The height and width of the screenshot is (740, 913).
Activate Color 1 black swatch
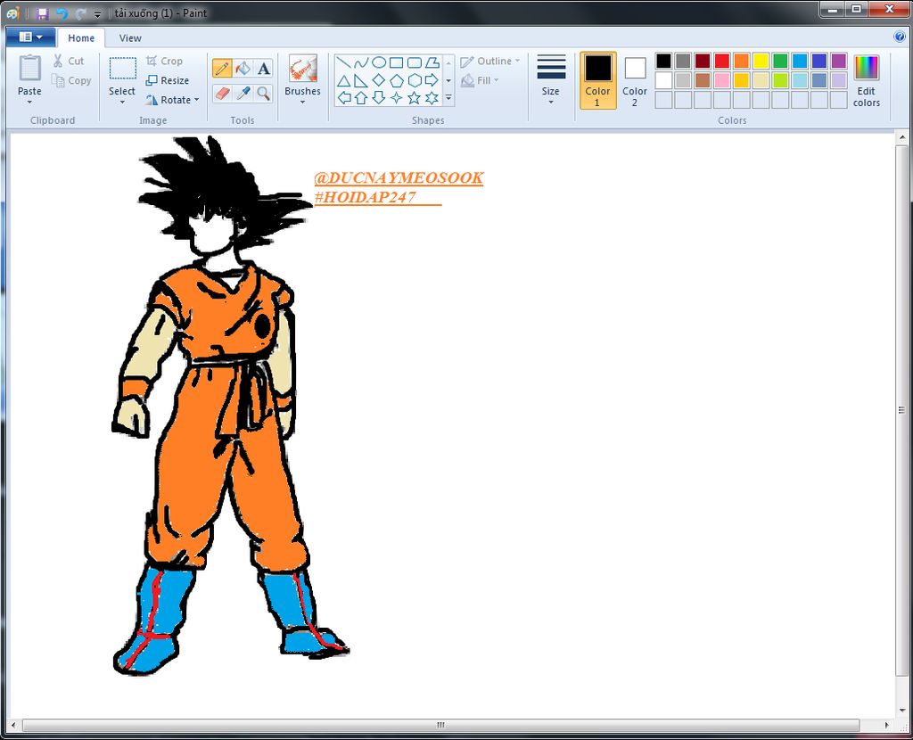point(598,80)
